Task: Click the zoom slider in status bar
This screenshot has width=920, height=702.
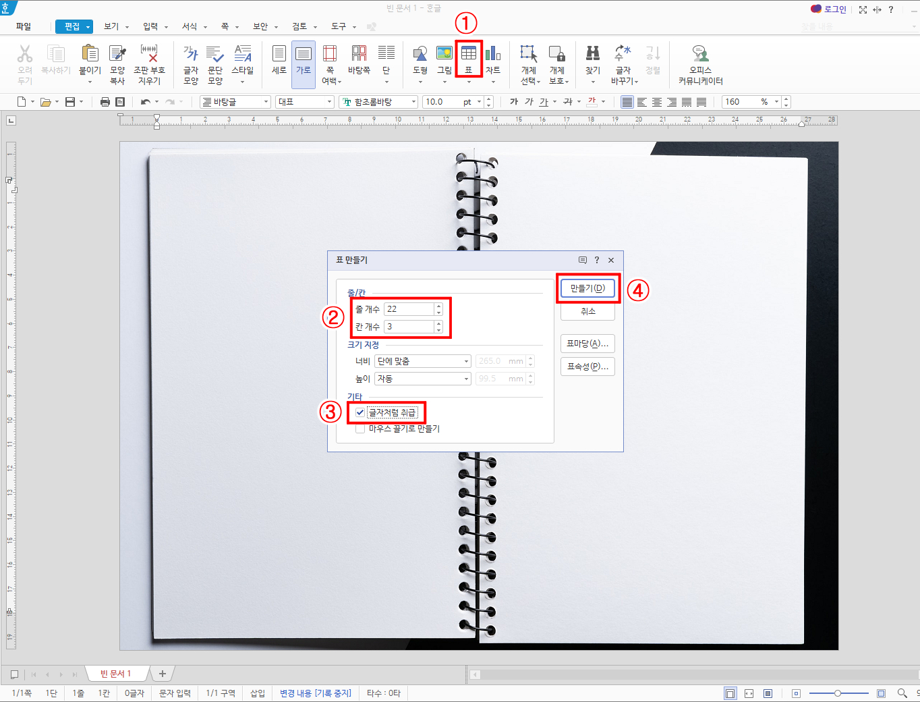Action: pos(838,693)
